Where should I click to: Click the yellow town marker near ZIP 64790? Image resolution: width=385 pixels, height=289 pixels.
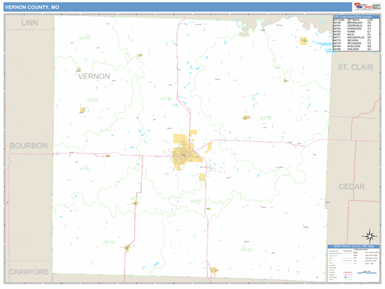point(246,118)
